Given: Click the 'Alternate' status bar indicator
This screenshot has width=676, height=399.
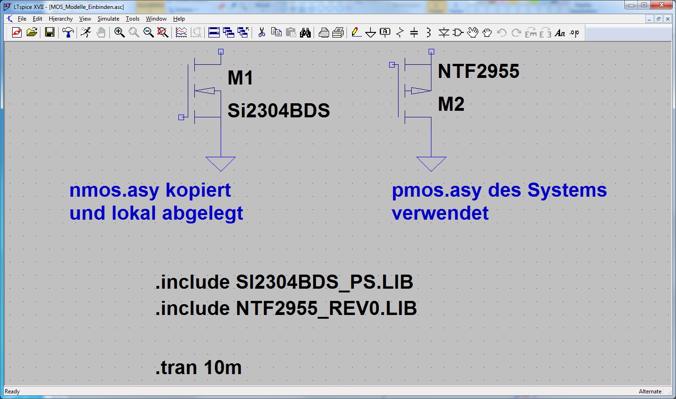Looking at the screenshot, I should [650, 391].
